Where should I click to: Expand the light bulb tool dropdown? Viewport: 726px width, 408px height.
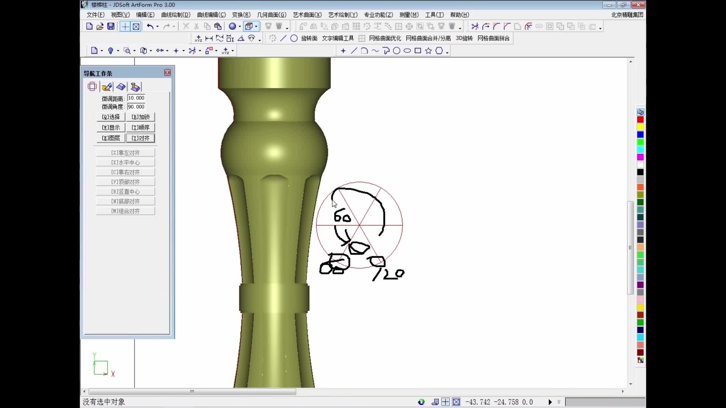click(118, 51)
